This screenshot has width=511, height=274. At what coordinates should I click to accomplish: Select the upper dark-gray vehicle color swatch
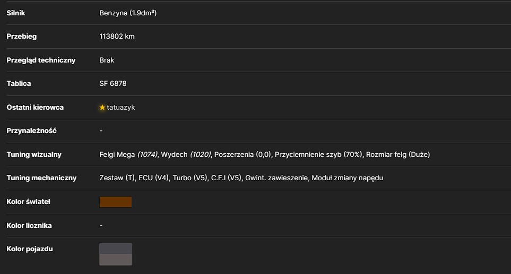116,249
